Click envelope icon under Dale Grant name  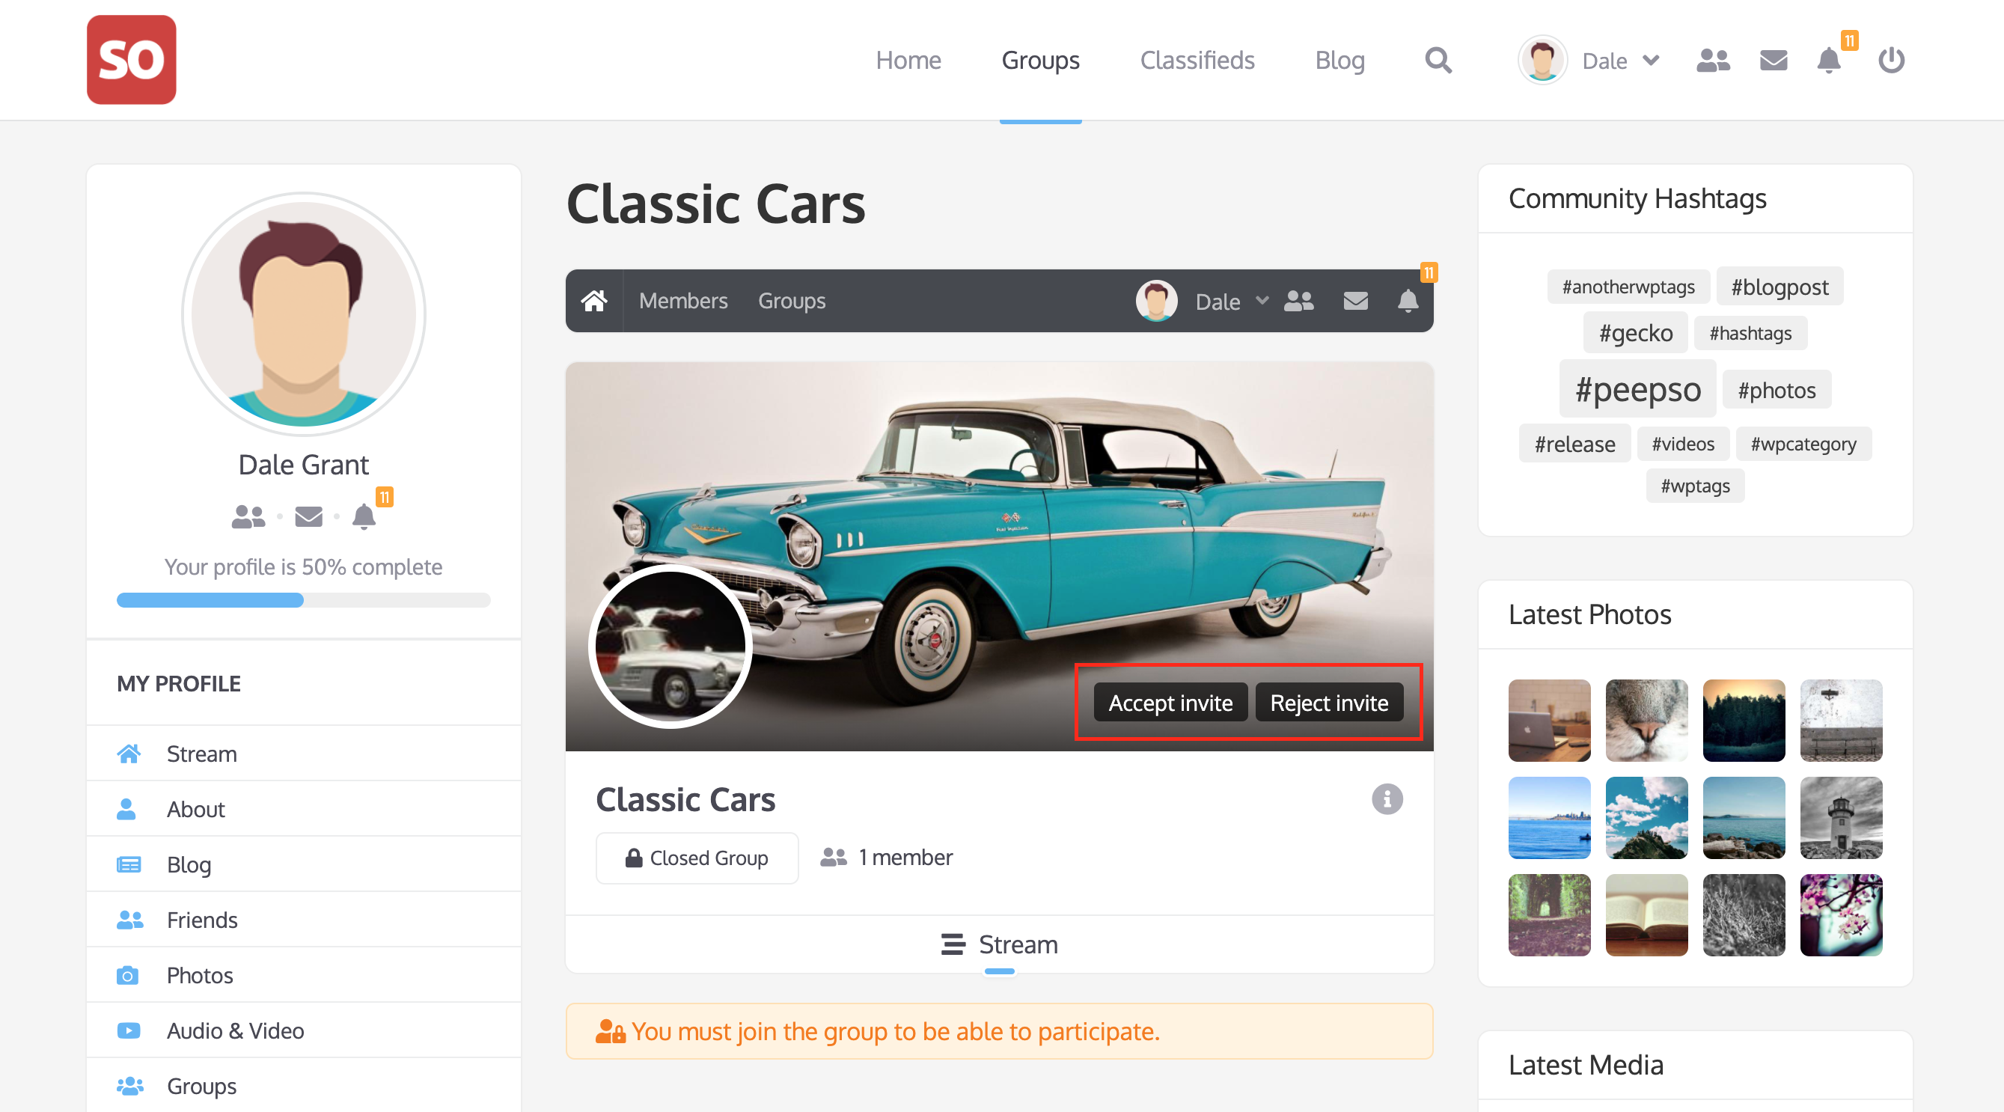[309, 516]
